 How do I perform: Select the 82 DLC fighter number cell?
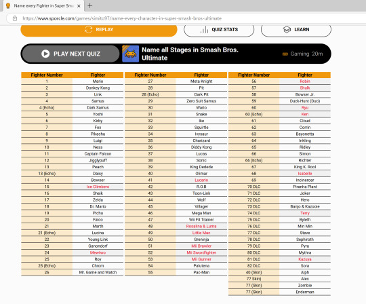(x=254, y=266)
